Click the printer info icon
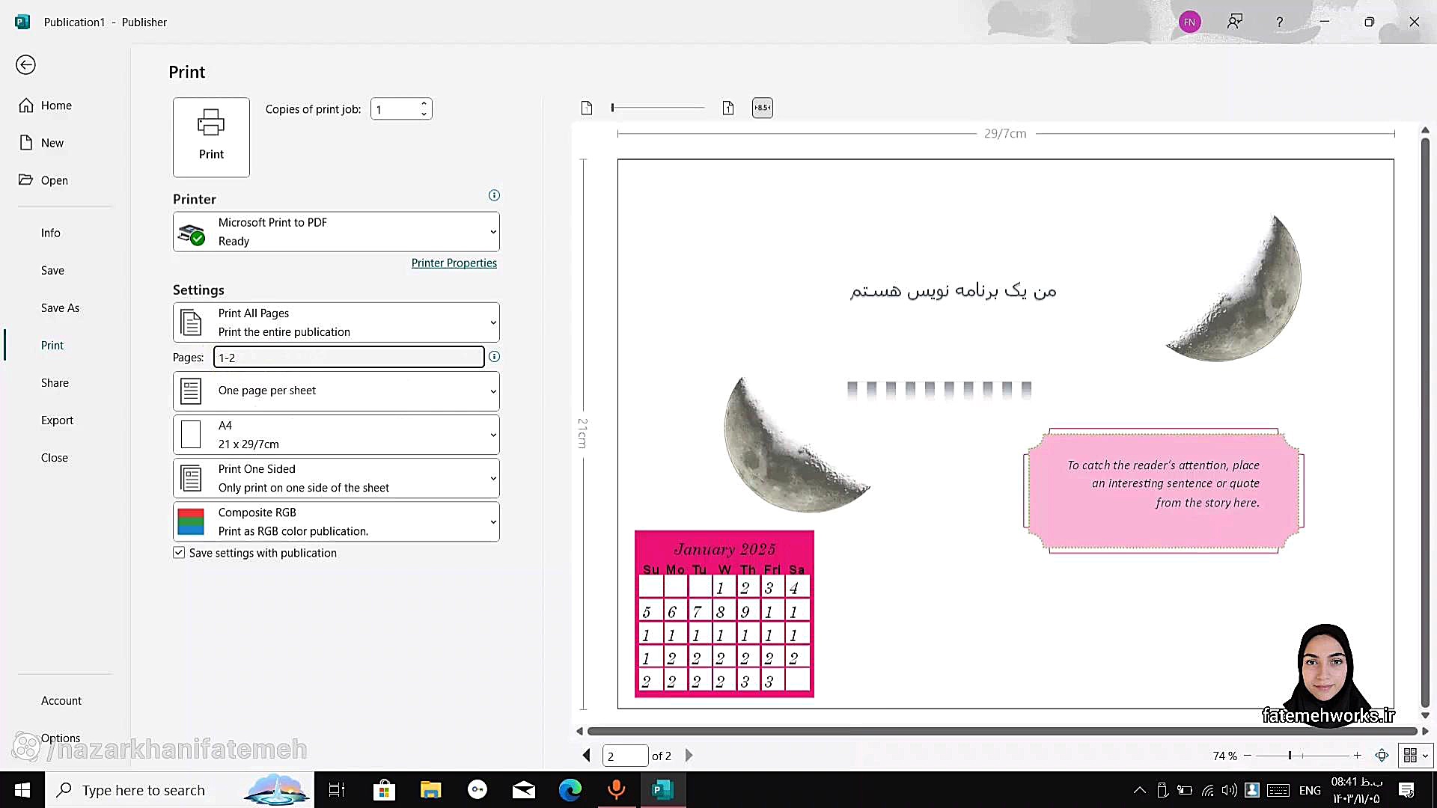 point(494,195)
